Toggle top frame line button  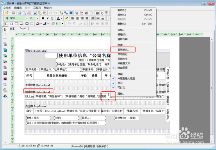pos(16,24)
